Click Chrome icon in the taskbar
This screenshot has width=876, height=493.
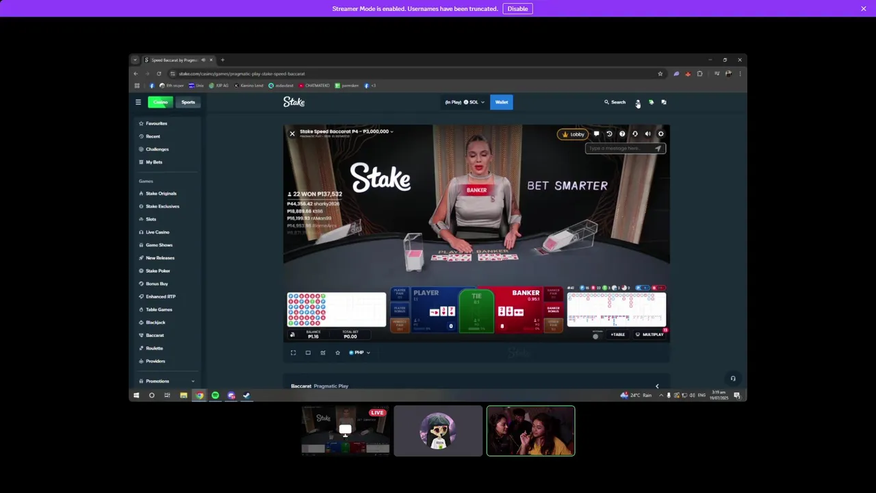199,395
